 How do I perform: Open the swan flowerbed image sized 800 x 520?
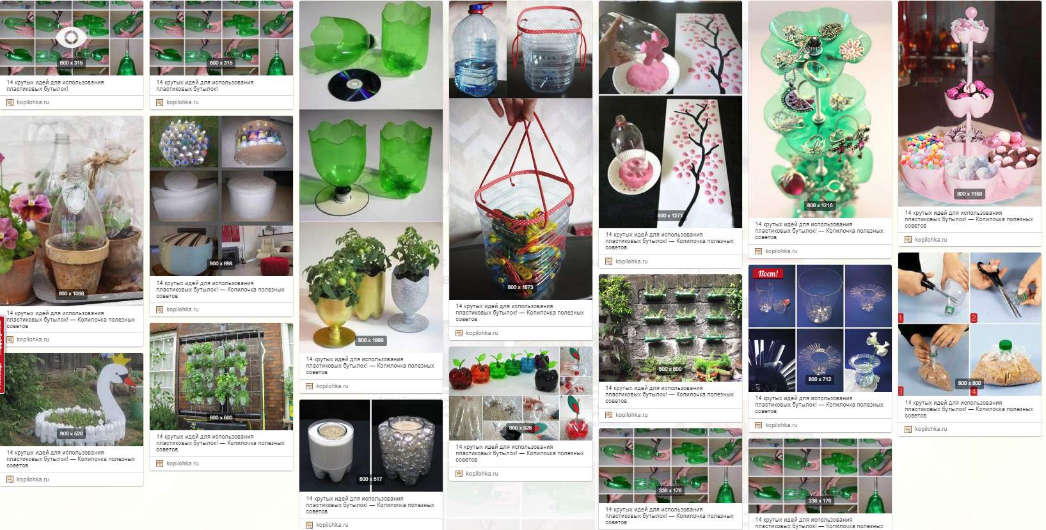point(72,400)
